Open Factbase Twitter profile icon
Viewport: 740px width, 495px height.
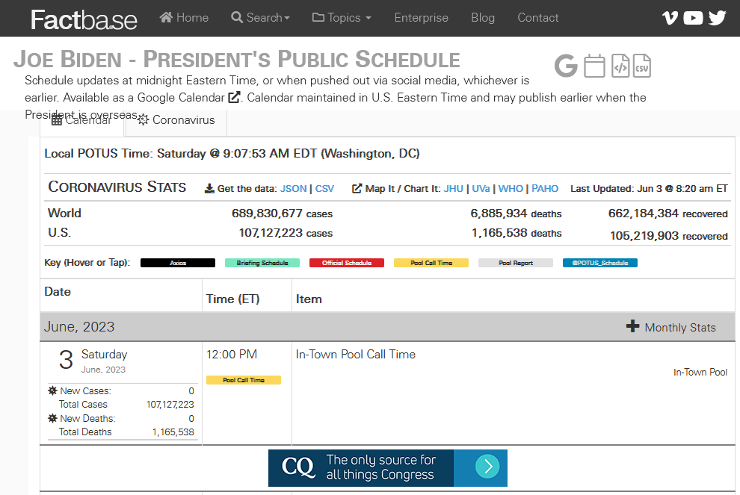point(717,18)
